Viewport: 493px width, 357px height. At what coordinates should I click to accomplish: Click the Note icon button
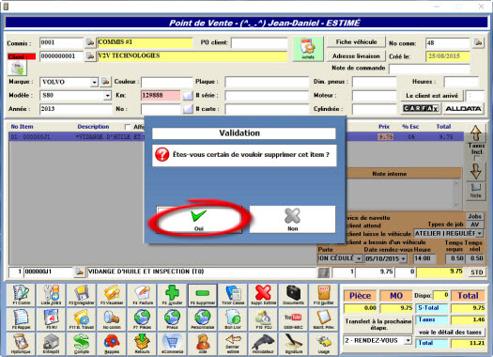[475, 191]
